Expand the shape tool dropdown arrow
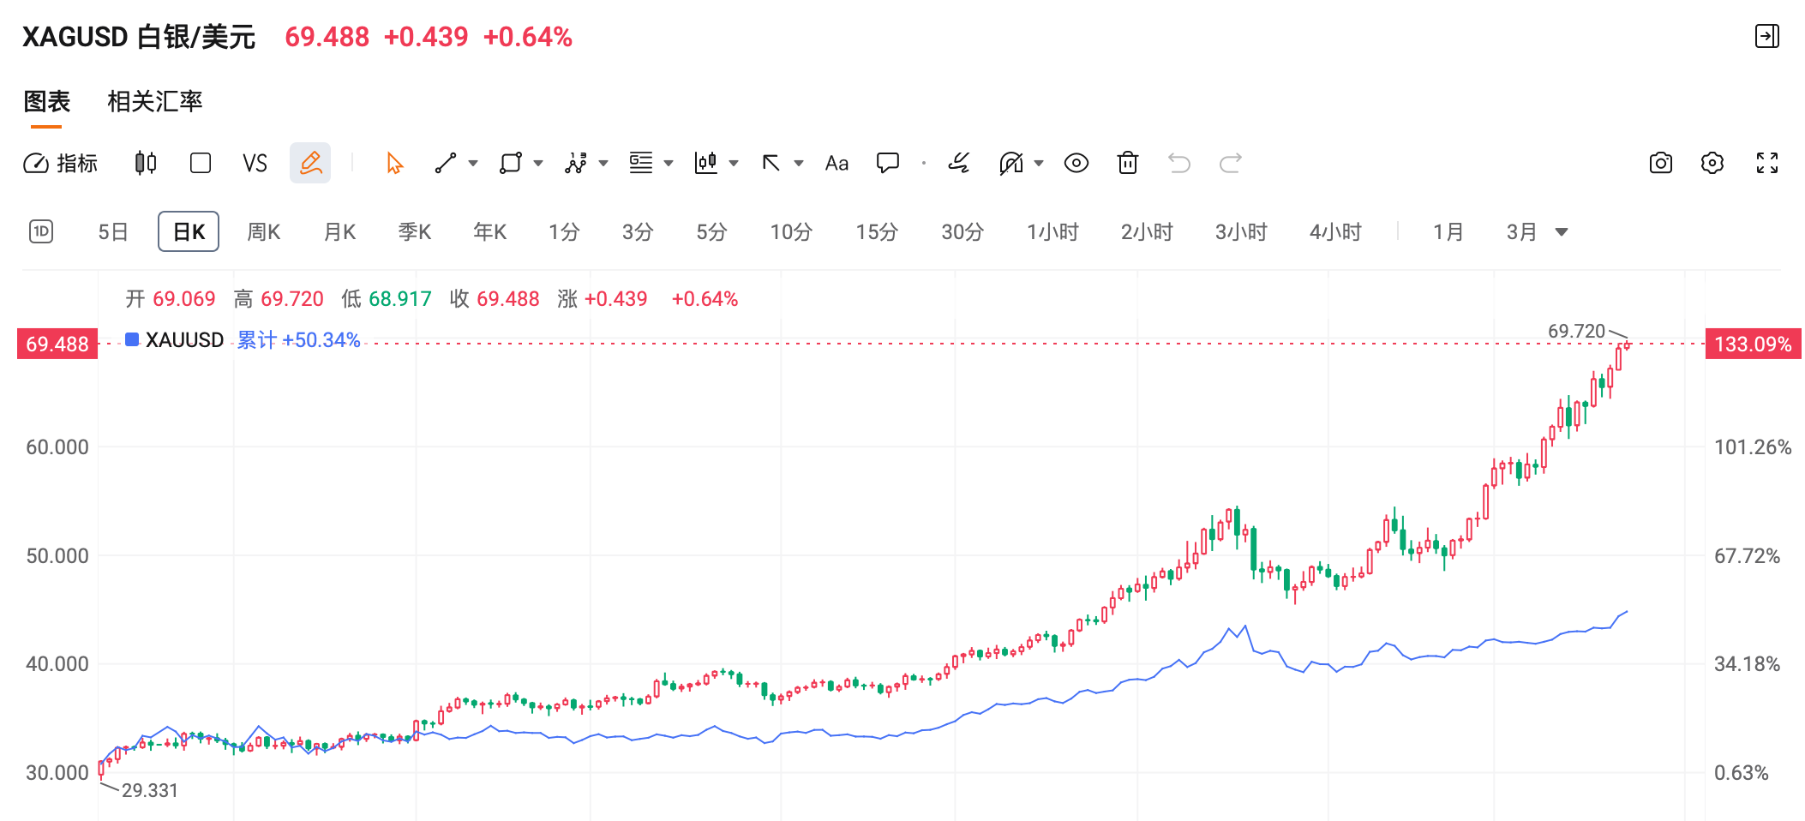Image resolution: width=1805 pixels, height=821 pixels. [x=538, y=163]
